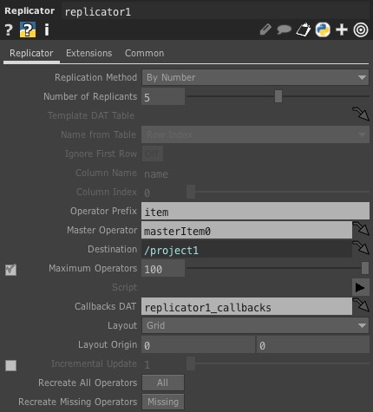Show operator info via the i icon
The height and width of the screenshot is (412, 373).
point(46,29)
